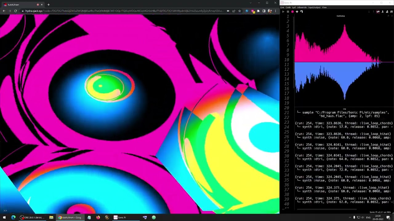
Task: Open Firefox from the taskbar
Action: coord(98,218)
